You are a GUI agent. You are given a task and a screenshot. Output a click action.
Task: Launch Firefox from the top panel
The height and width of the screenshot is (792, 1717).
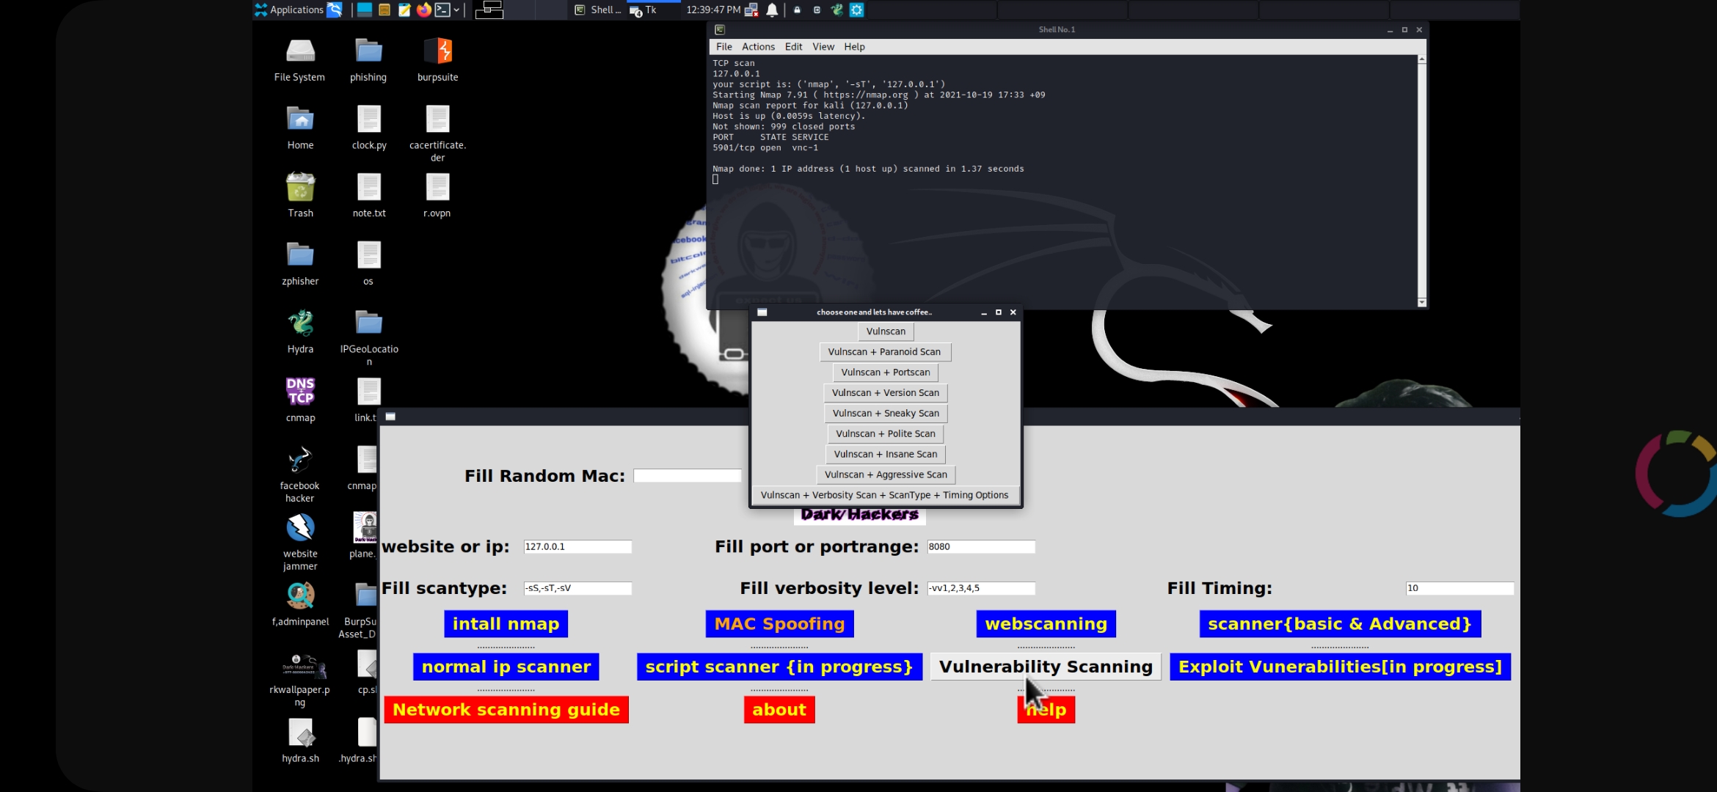coord(424,10)
